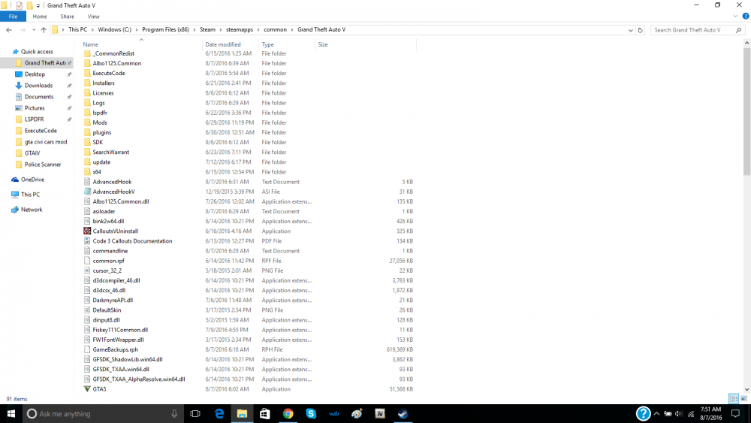Select the GameBackups.rph file
Image resolution: width=751 pixels, height=423 pixels.
[115, 349]
